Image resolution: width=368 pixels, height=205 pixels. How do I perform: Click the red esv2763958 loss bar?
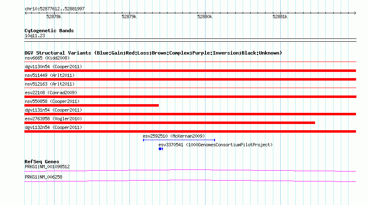[170, 123]
